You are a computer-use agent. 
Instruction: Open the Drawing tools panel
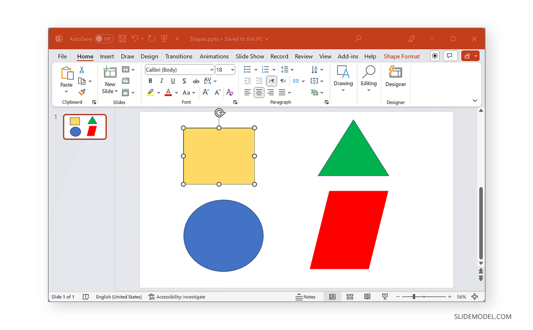343,80
